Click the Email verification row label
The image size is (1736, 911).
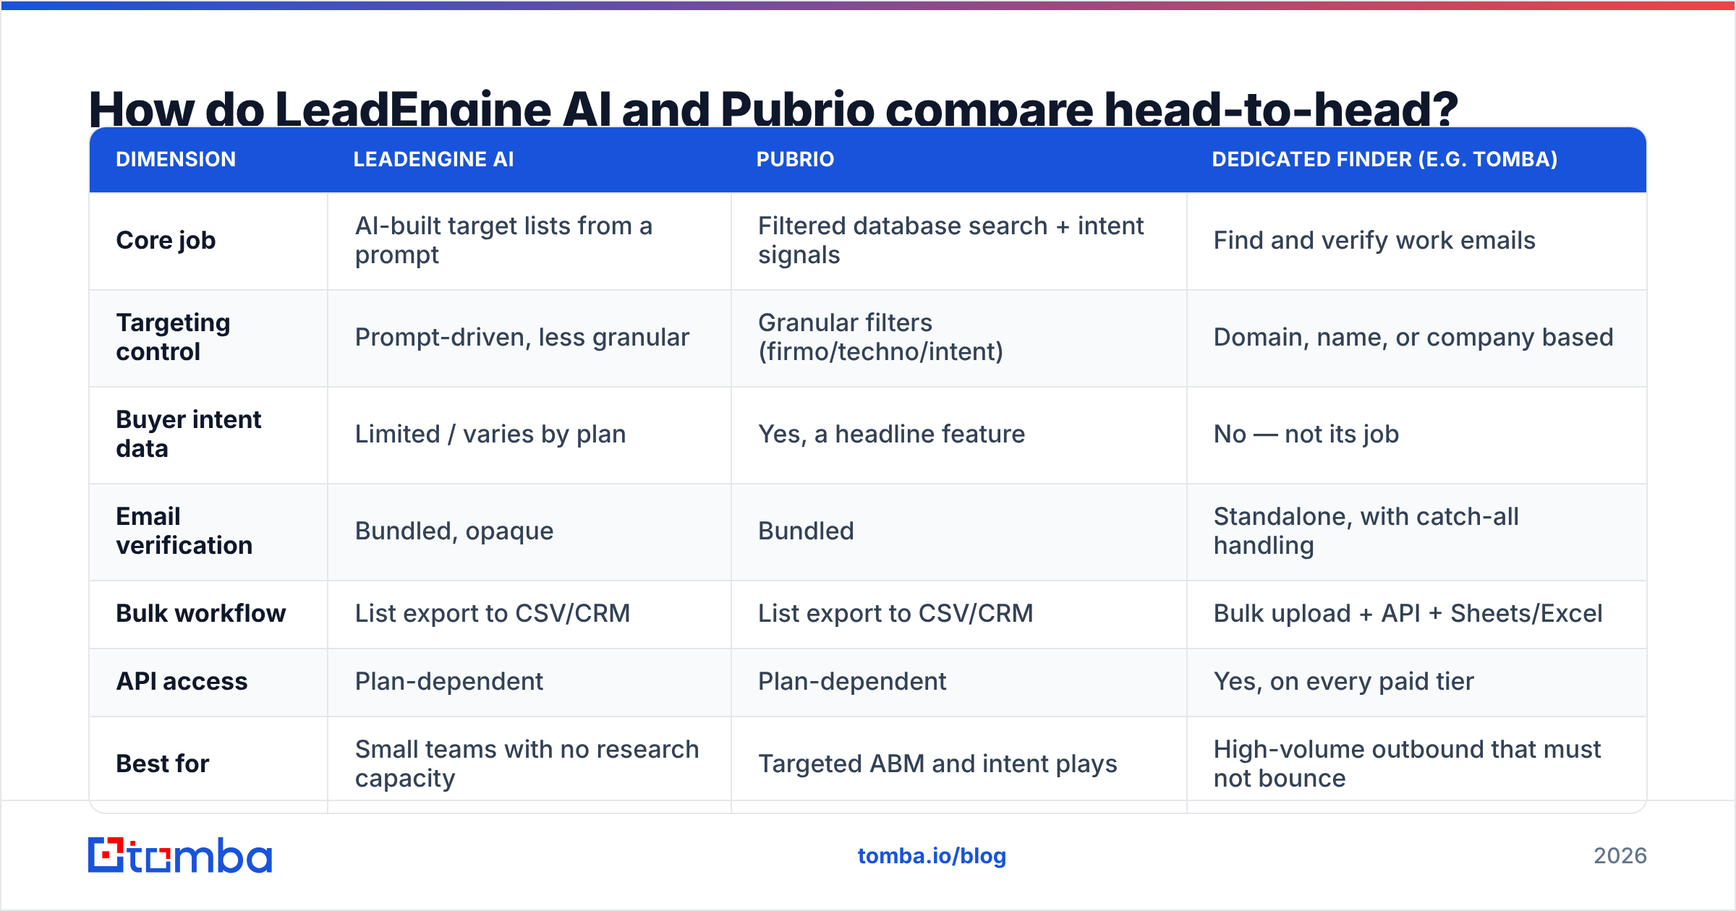pos(184,531)
